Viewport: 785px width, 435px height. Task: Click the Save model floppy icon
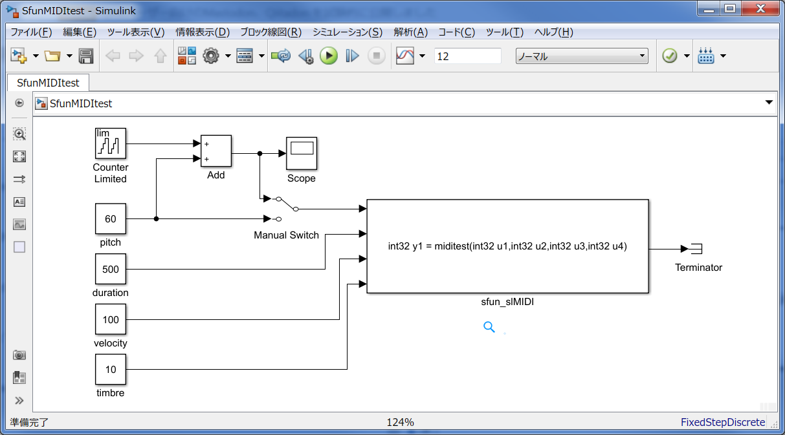click(86, 56)
